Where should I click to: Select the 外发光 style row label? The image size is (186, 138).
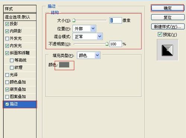click(16, 38)
